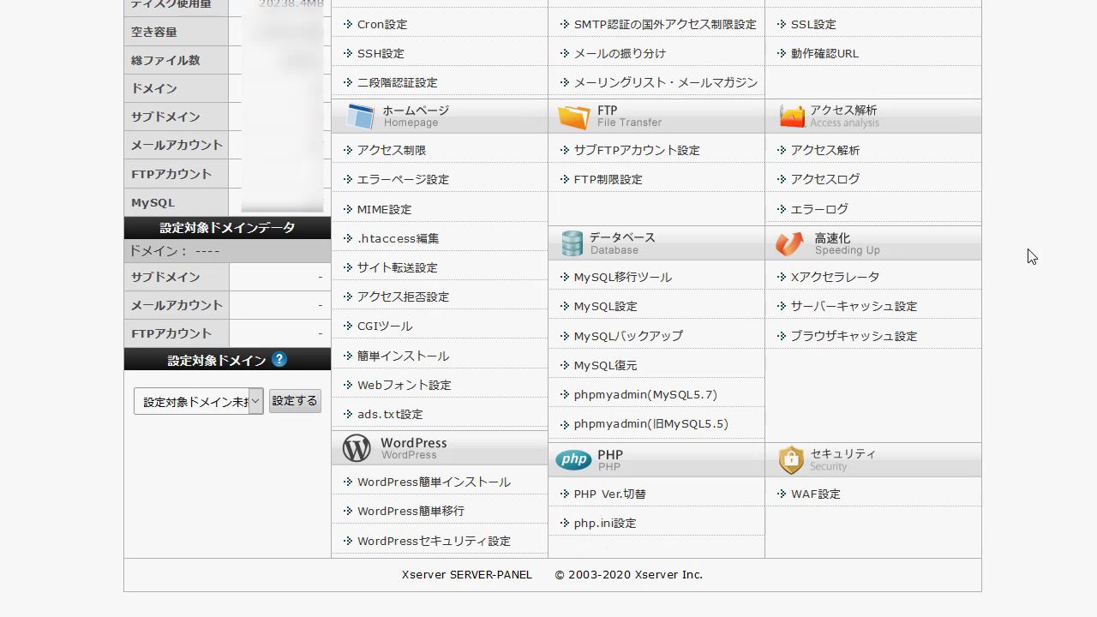
Task: Click the FTP folder icon
Action: click(x=573, y=117)
